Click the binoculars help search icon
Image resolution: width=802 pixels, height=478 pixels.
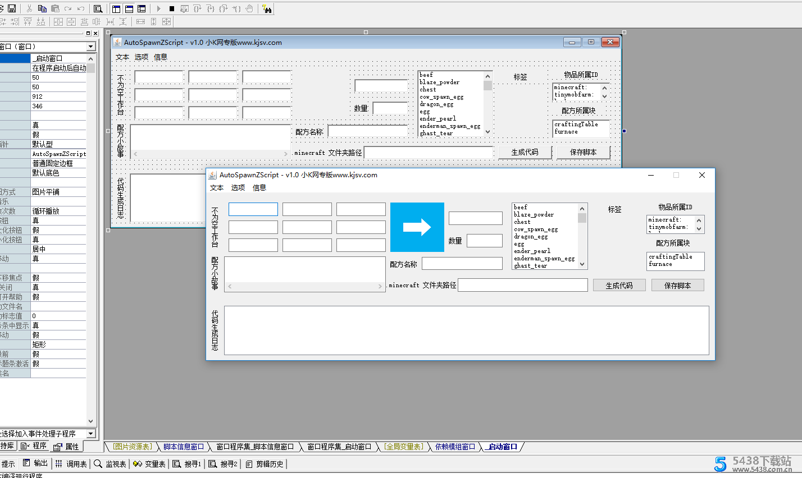point(267,9)
